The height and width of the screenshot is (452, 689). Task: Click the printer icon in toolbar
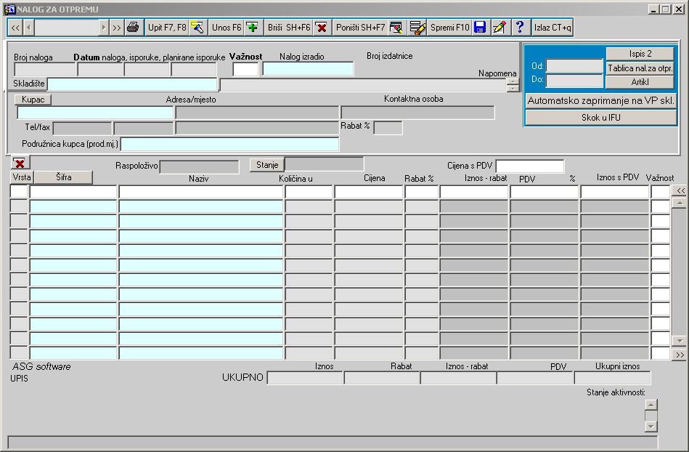(x=133, y=28)
